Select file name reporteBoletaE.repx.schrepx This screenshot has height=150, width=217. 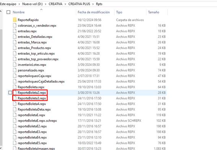(x=38, y=121)
